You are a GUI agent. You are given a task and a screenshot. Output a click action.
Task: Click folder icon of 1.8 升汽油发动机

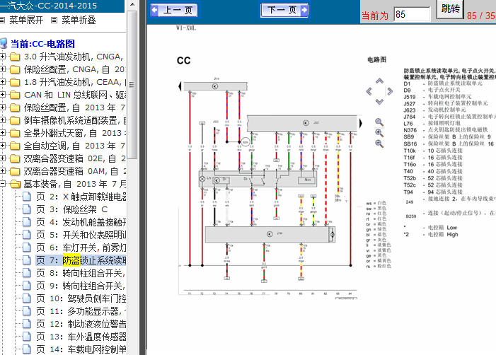point(15,82)
